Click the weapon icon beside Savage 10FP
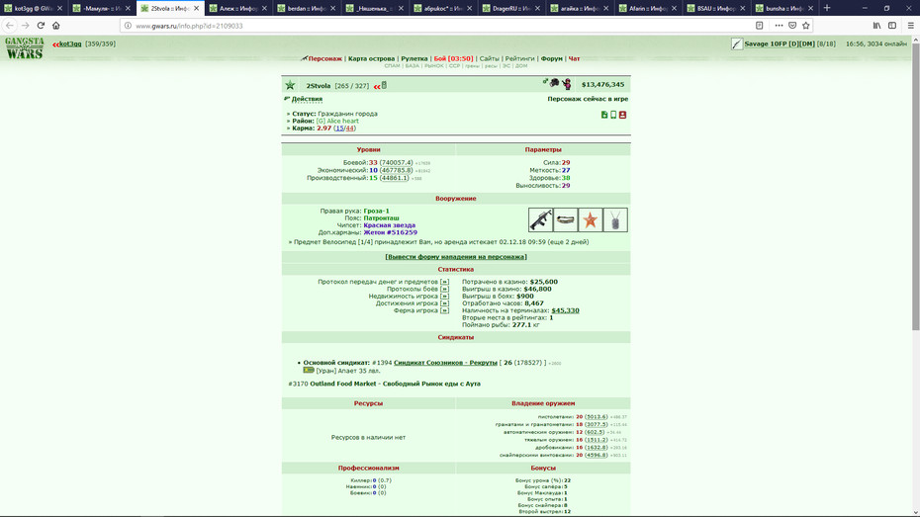This screenshot has width=920, height=517. tap(737, 43)
